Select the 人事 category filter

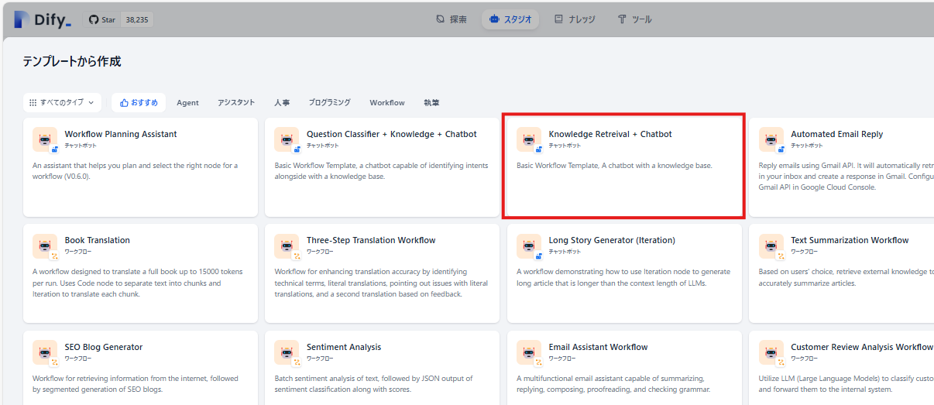point(282,102)
